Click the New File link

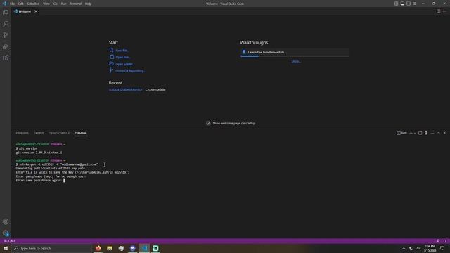click(122, 51)
